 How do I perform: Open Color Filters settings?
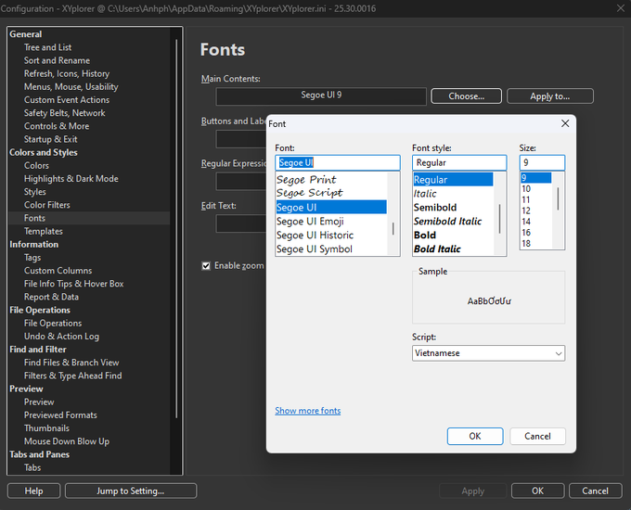coord(46,205)
